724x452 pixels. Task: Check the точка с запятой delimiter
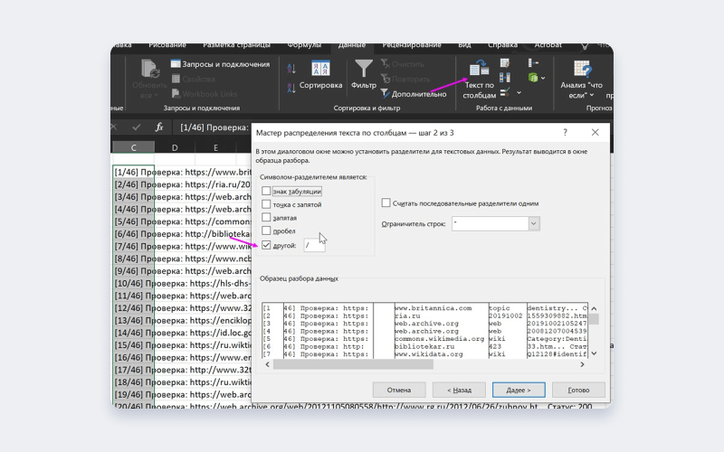coord(266,205)
